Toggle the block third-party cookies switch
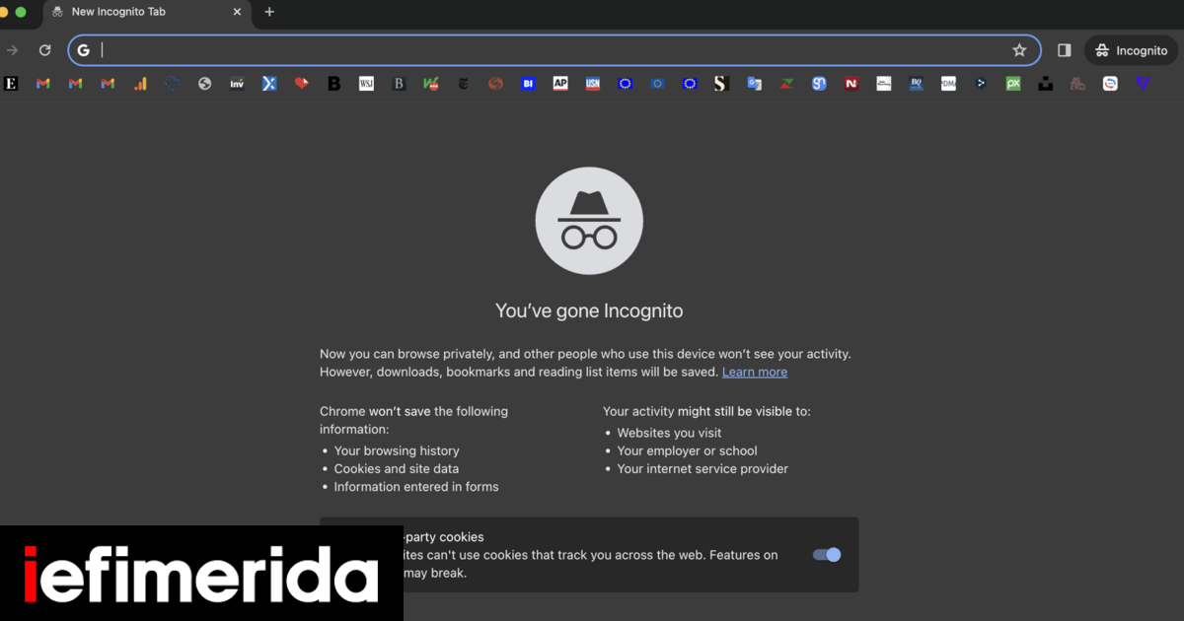1184x621 pixels. (x=827, y=555)
